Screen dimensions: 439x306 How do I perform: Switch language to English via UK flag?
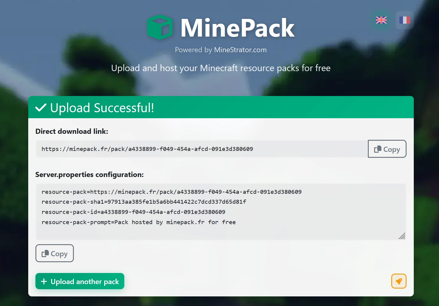(x=381, y=20)
